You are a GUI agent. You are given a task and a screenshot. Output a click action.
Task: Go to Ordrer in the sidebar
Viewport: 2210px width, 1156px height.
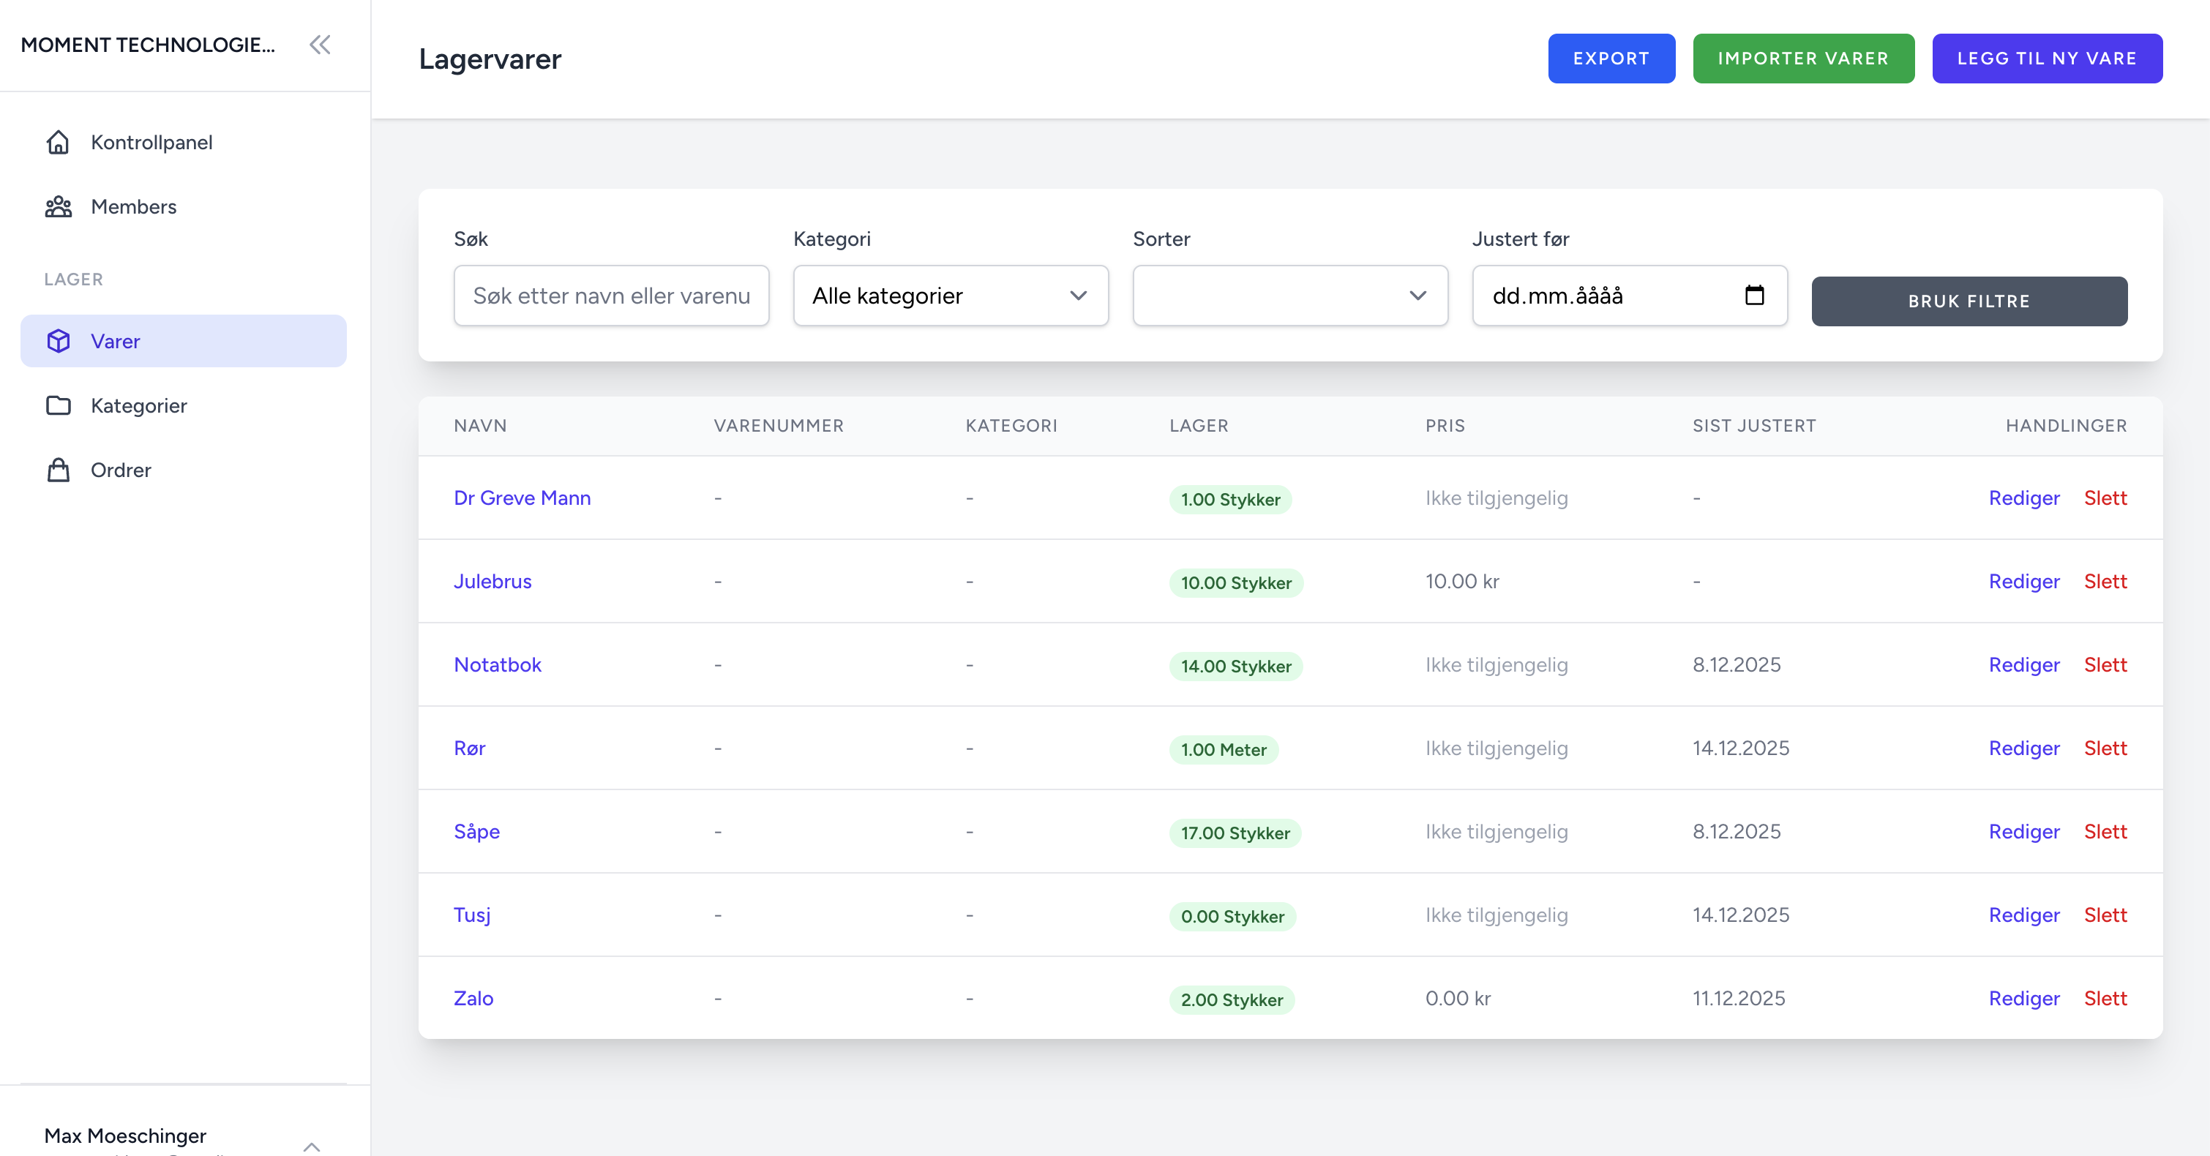(121, 470)
